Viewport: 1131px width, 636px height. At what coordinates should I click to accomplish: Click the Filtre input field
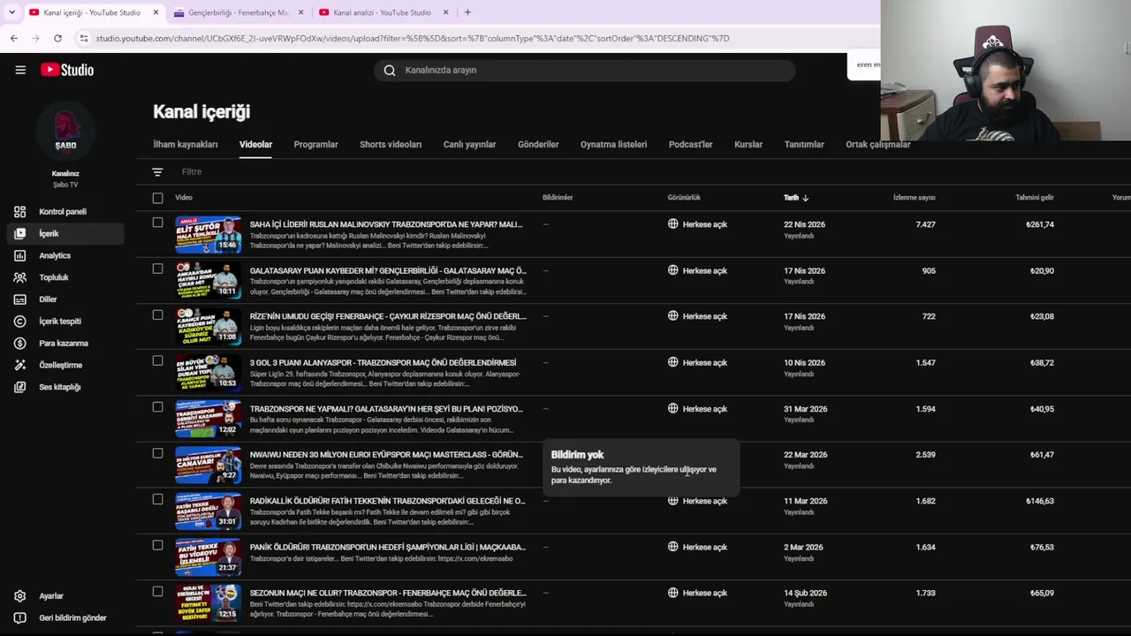[192, 172]
